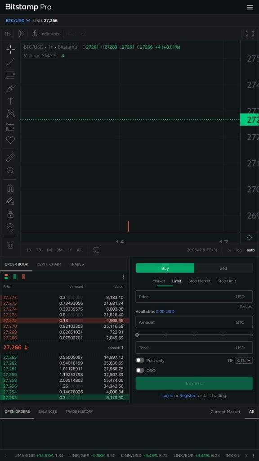
Task: Click inside the Amount BTC field
Action: tap(194, 322)
